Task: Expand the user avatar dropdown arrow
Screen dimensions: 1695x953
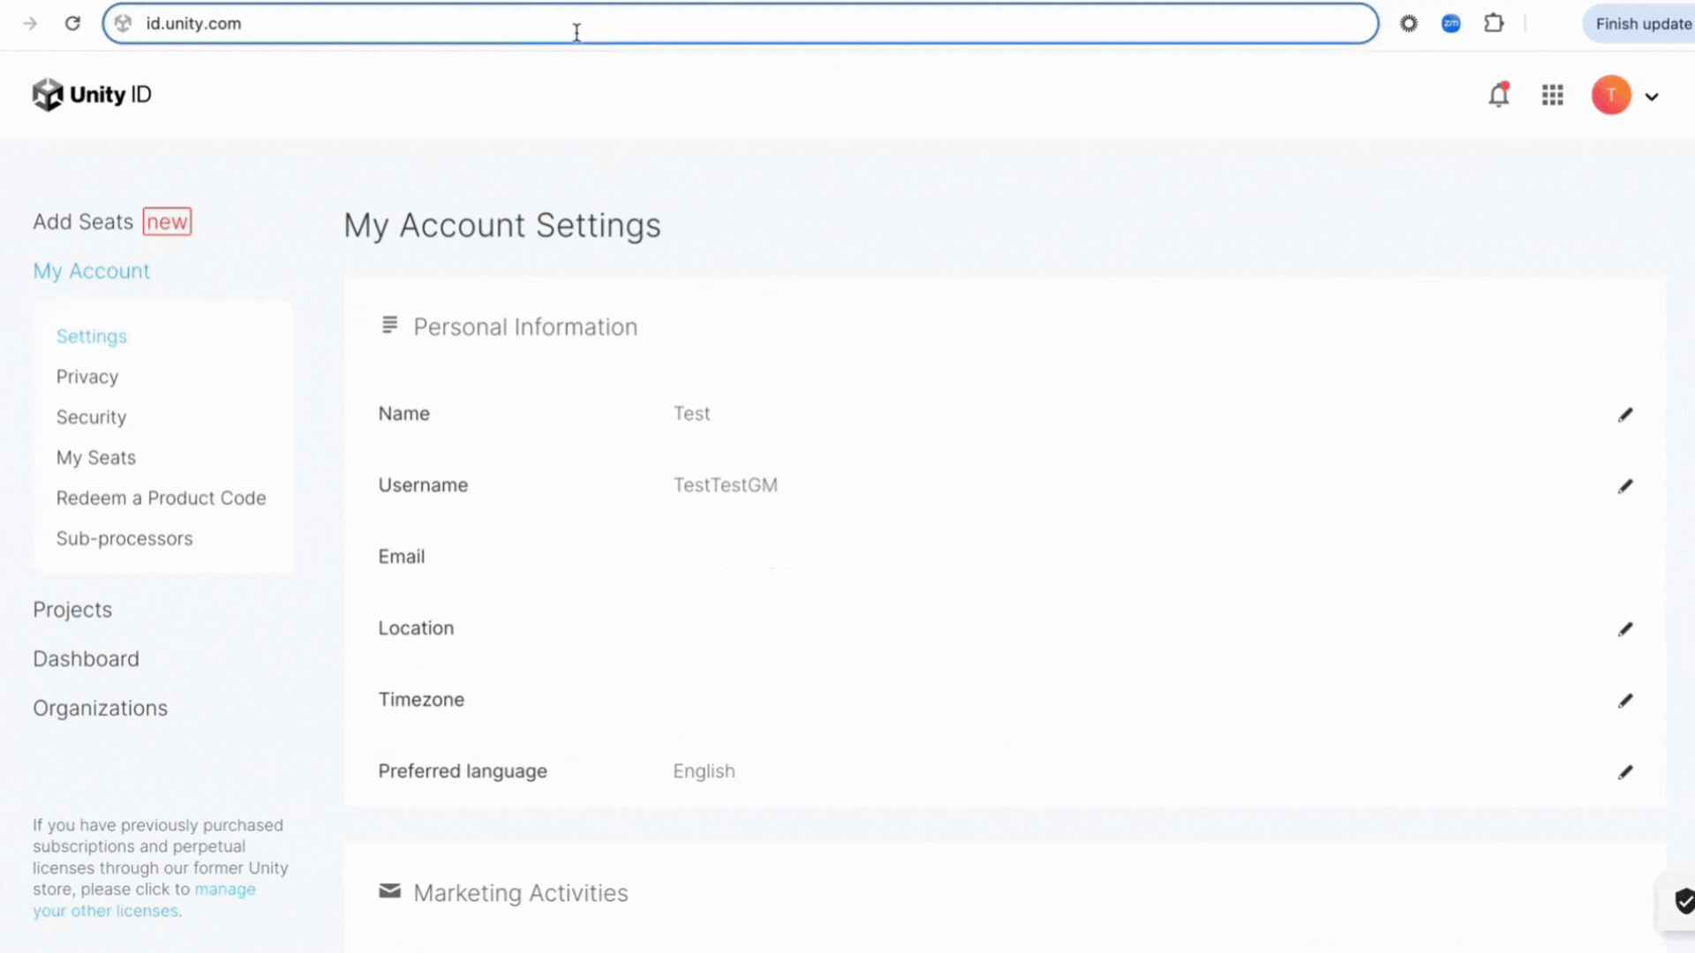Action: pos(1652,96)
